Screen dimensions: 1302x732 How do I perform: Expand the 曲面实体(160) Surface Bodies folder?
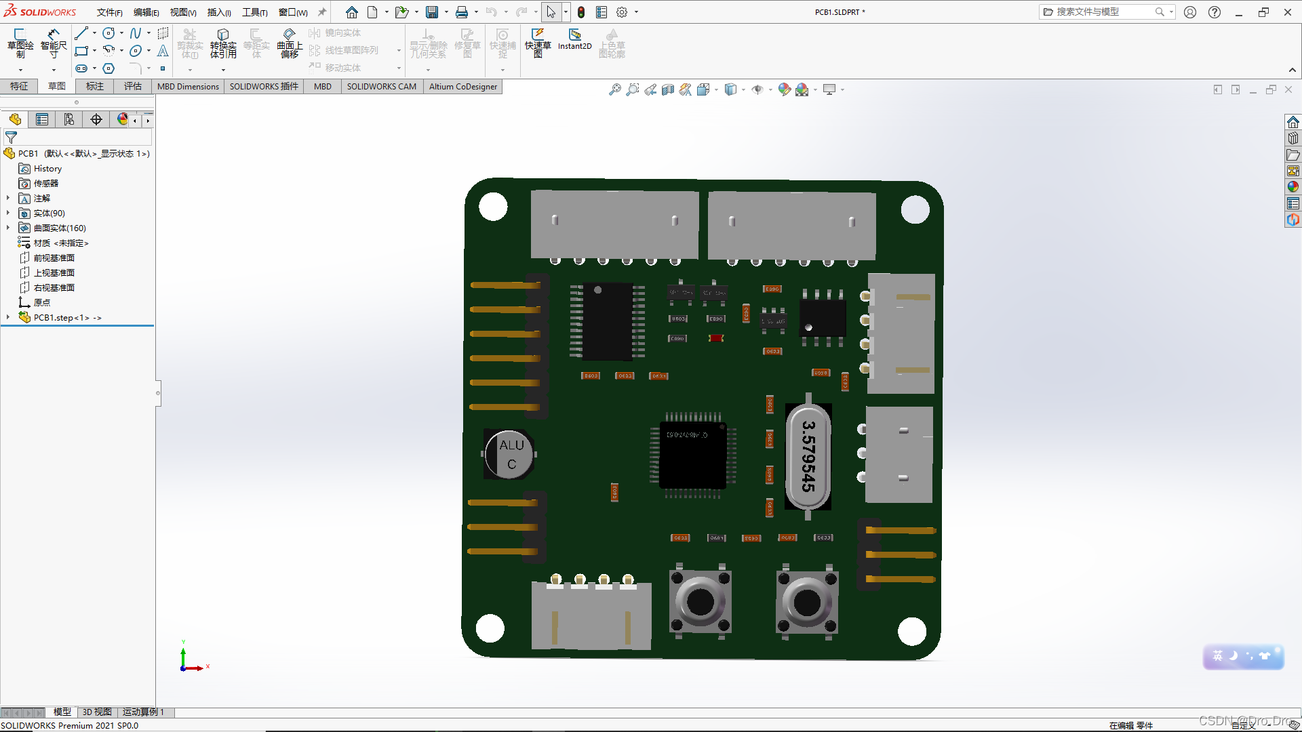[8, 228]
